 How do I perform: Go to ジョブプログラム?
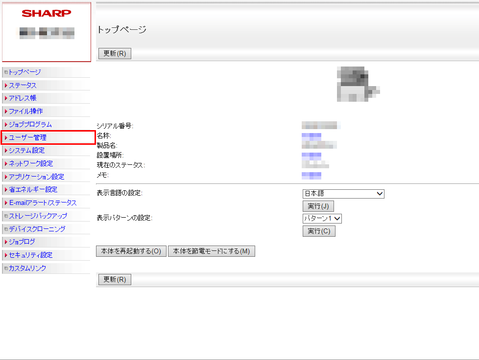tap(30, 125)
